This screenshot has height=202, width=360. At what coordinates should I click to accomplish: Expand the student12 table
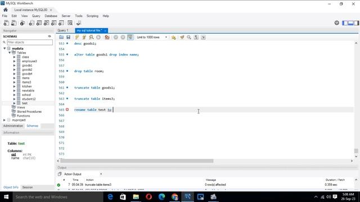(x=14, y=99)
